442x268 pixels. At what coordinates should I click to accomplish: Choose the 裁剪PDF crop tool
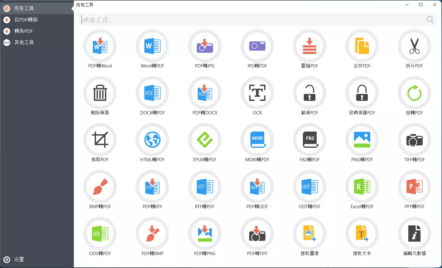(100, 140)
